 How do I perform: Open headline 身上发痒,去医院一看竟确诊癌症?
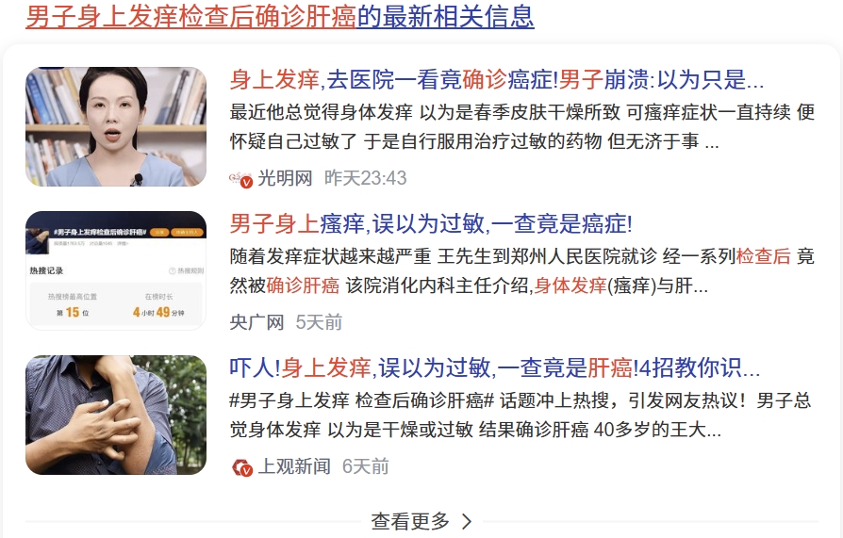coord(497,80)
